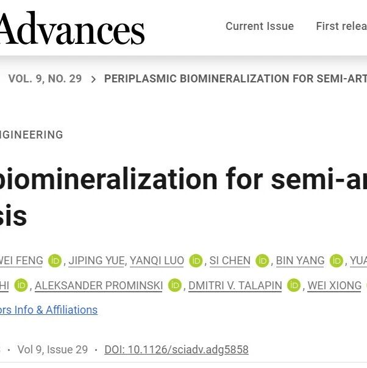
Task: Open ORCID icon after Dmitri V. Talapin
Action: [294, 285]
